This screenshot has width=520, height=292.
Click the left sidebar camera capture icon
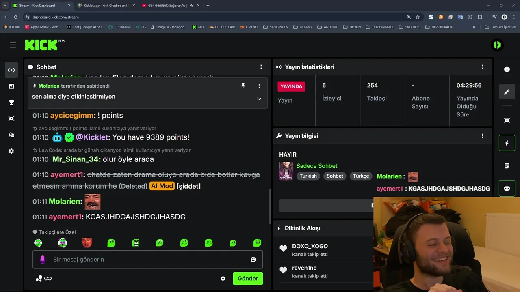click(11, 118)
